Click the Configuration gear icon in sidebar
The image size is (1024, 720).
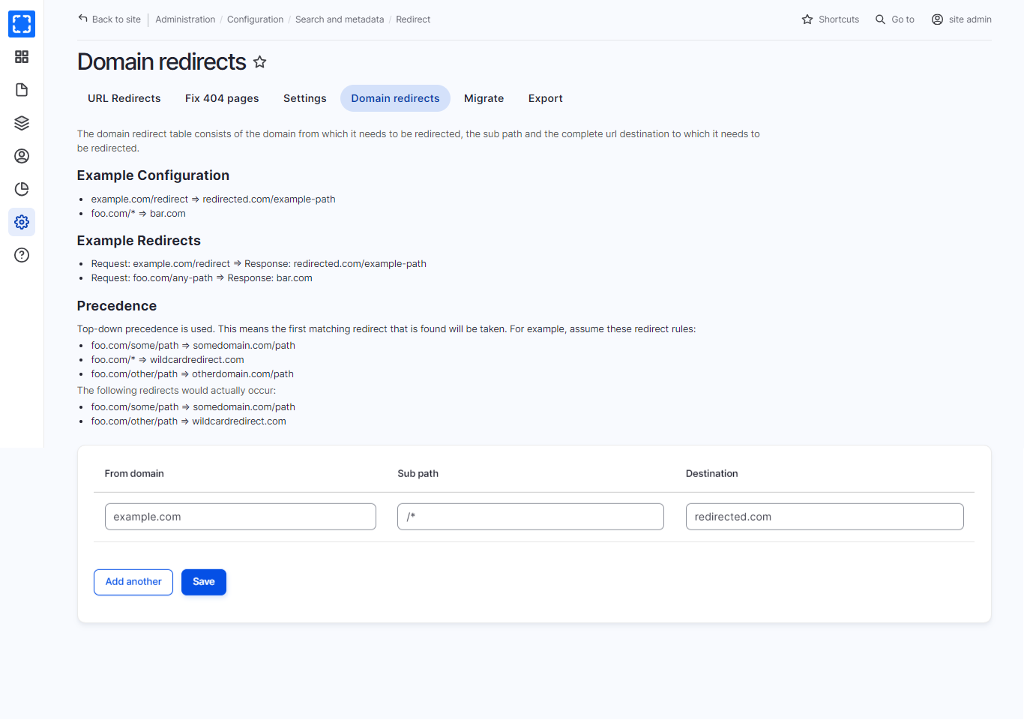[x=22, y=222]
